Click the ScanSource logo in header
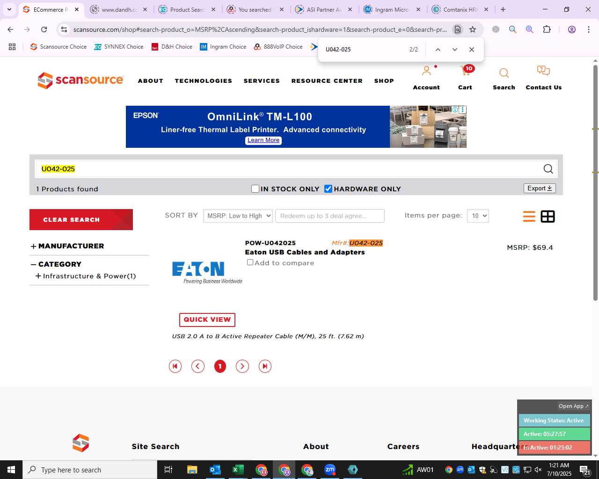The width and height of the screenshot is (599, 479). coord(80,80)
